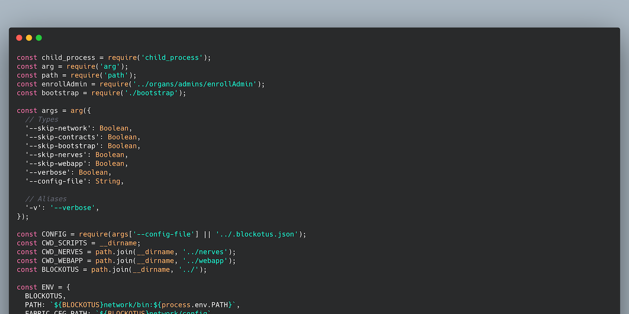The height and width of the screenshot is (314, 629).
Task: Click the '-v' alias key
Action: (x=33, y=208)
